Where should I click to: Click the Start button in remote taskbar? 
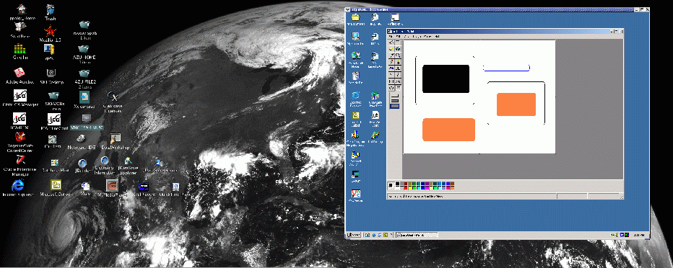click(x=354, y=235)
